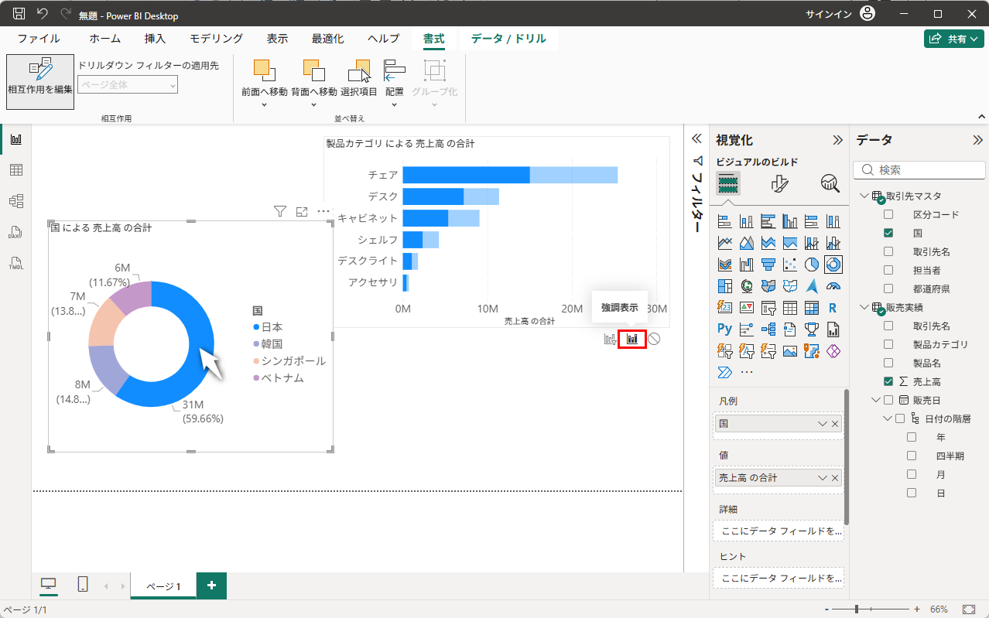Image resolution: width=989 pixels, height=618 pixels.
Task: Uncheck the 国 field checkbox
Action: [888, 233]
